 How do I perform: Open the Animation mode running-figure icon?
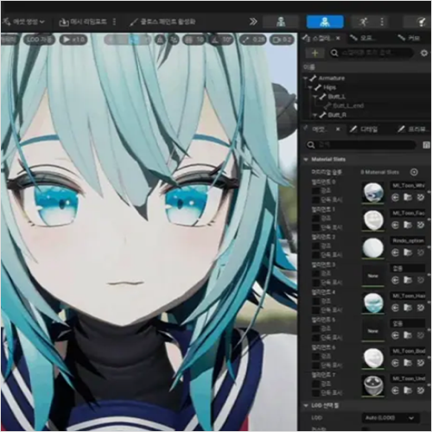click(364, 22)
